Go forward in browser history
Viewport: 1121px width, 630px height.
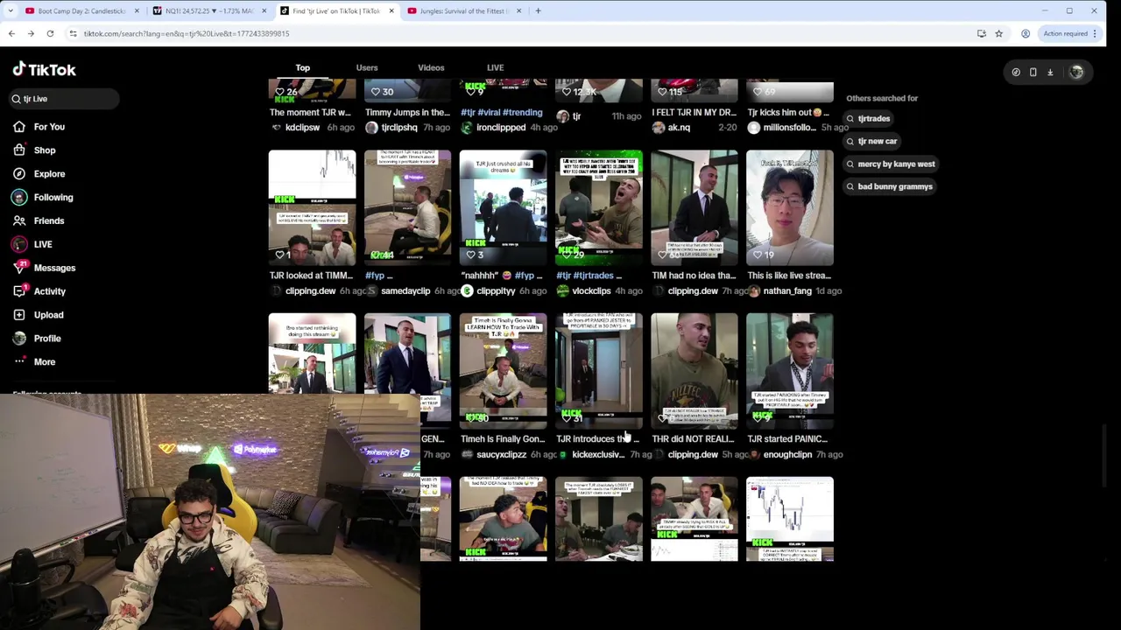(31, 33)
